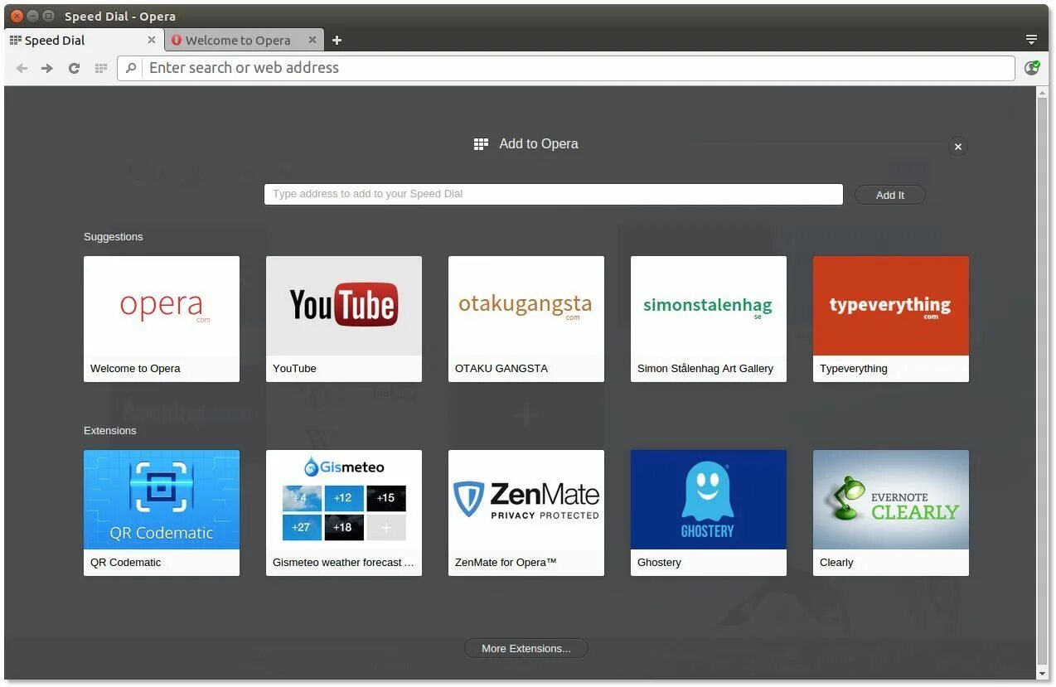Go back using the back arrow
1056x687 pixels.
tap(22, 68)
